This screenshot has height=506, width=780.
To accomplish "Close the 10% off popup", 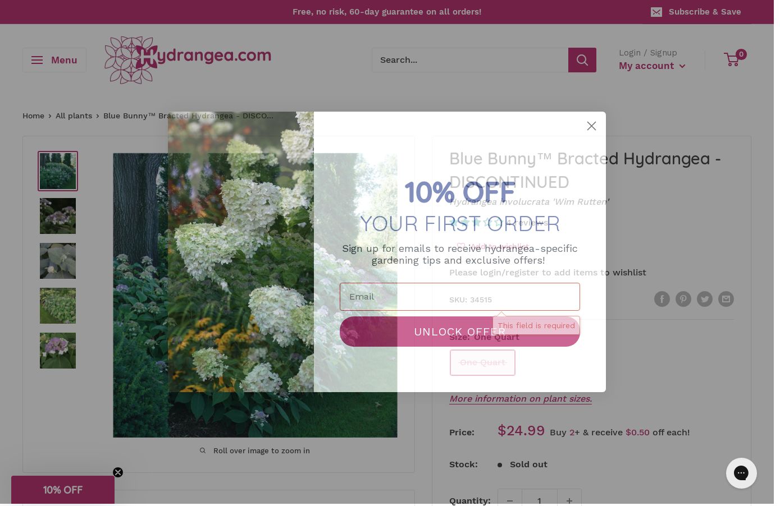I will pos(591,126).
